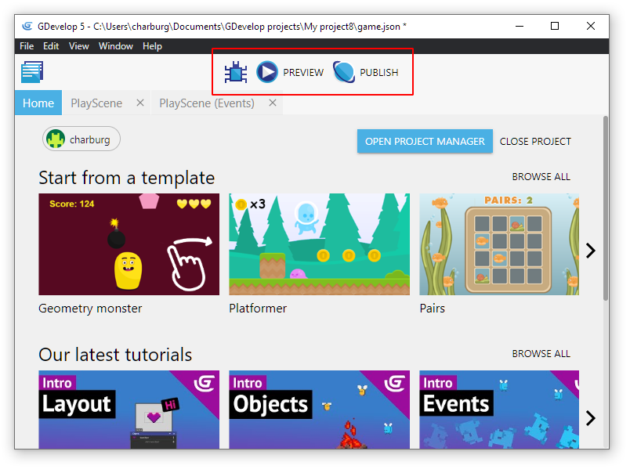The height and width of the screenshot is (473, 630).
Task: Close the PlayScene (Events) tab
Action: tap(273, 103)
